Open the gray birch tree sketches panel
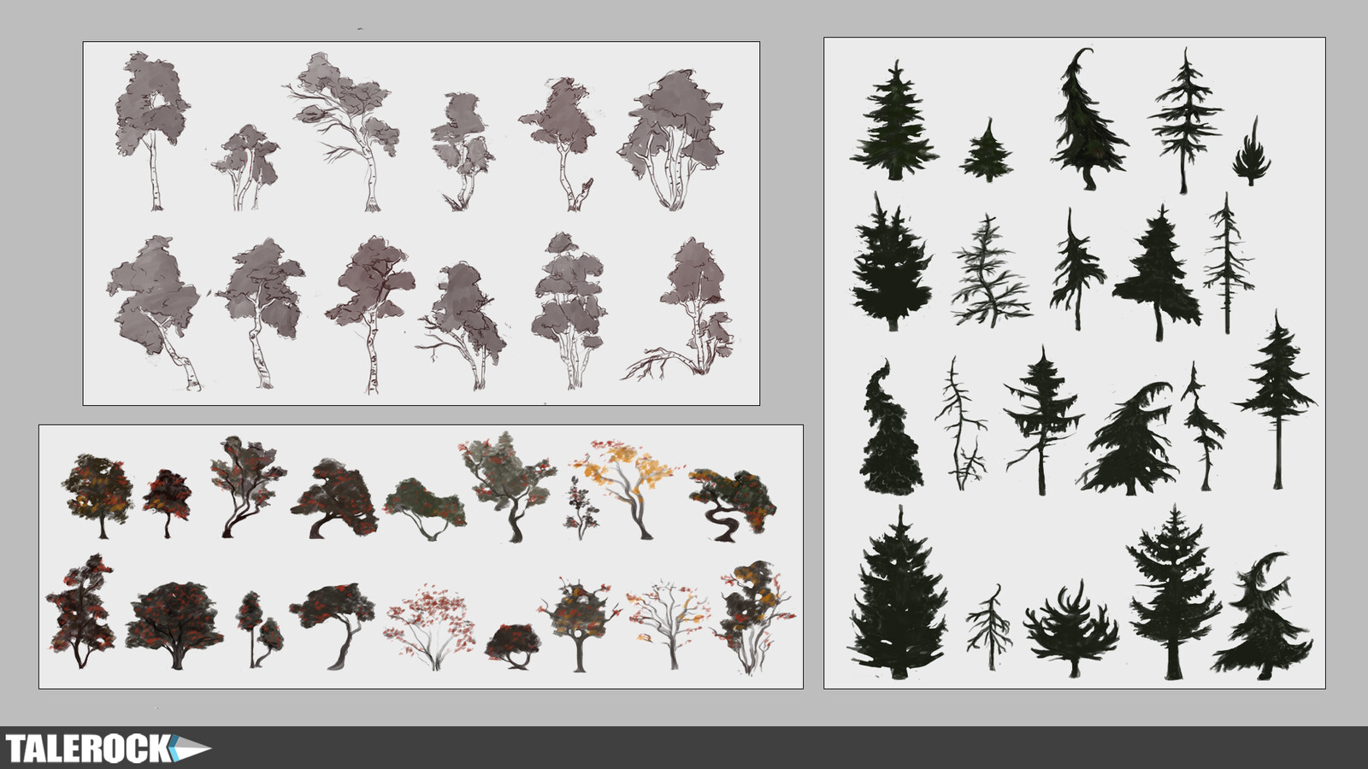Image resolution: width=1368 pixels, height=769 pixels. coord(421,223)
